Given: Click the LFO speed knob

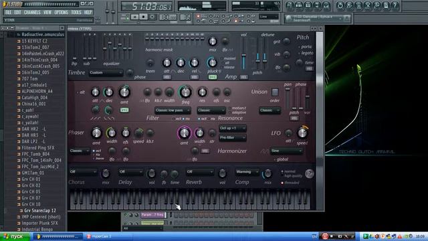Looking at the screenshot, I should pyautogui.click(x=302, y=133).
